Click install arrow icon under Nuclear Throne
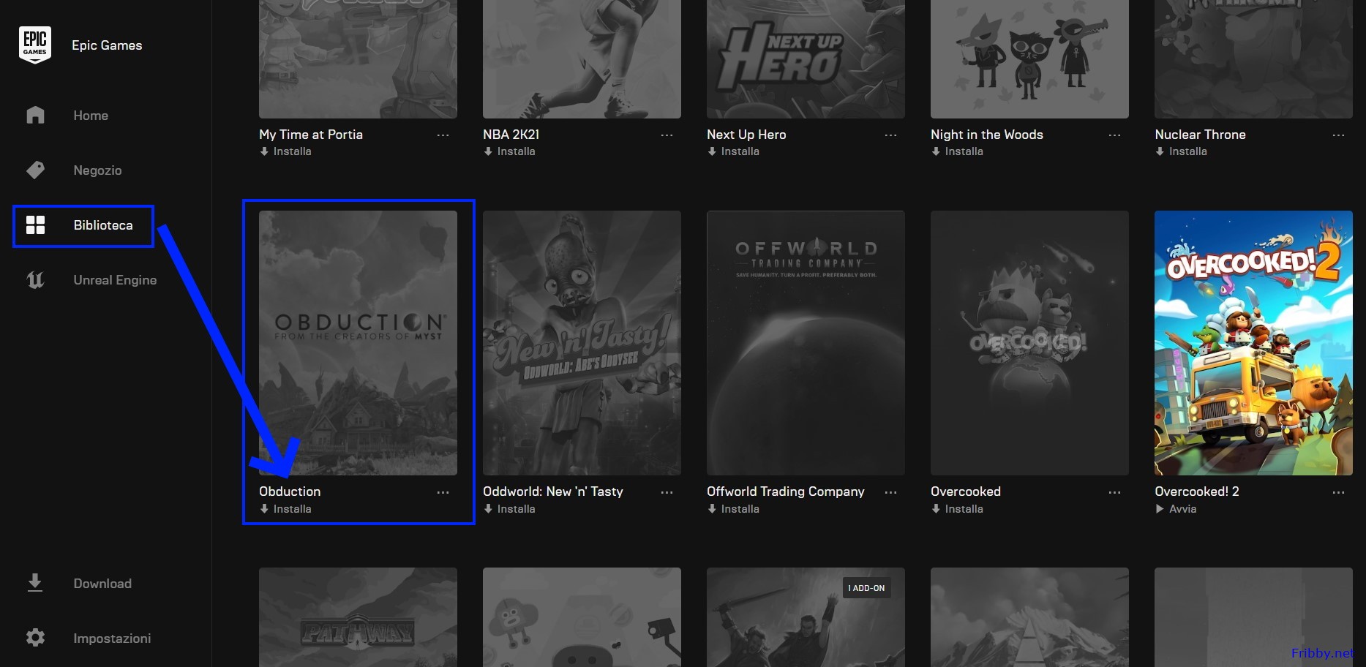Viewport: 1366px width, 667px height. pyautogui.click(x=1160, y=151)
